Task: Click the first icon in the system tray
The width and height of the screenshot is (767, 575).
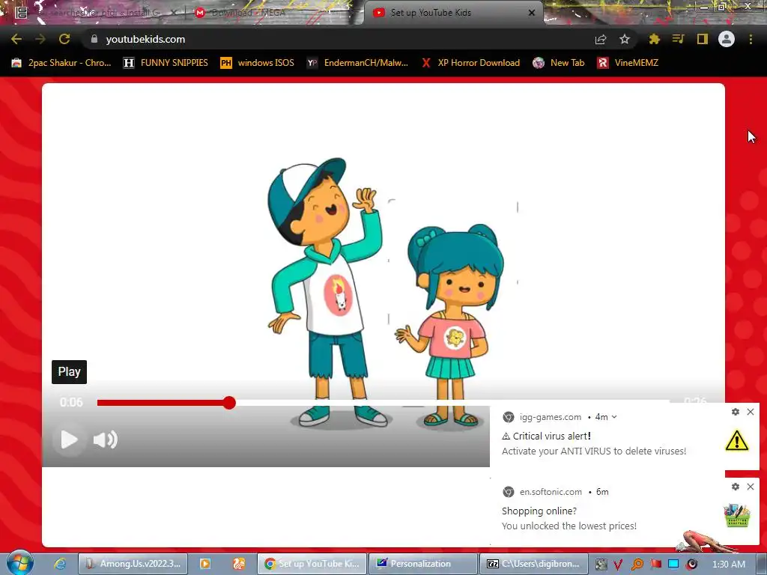Action: [x=601, y=565]
